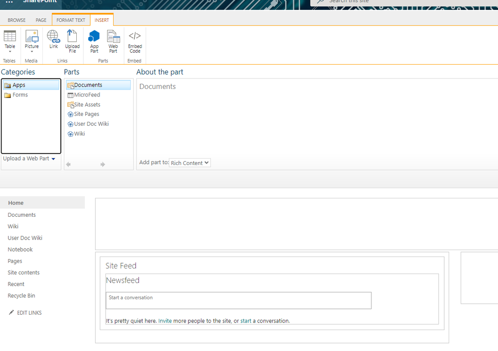Pick the Site Pages part
This screenshot has width=498, height=351.
83,114
